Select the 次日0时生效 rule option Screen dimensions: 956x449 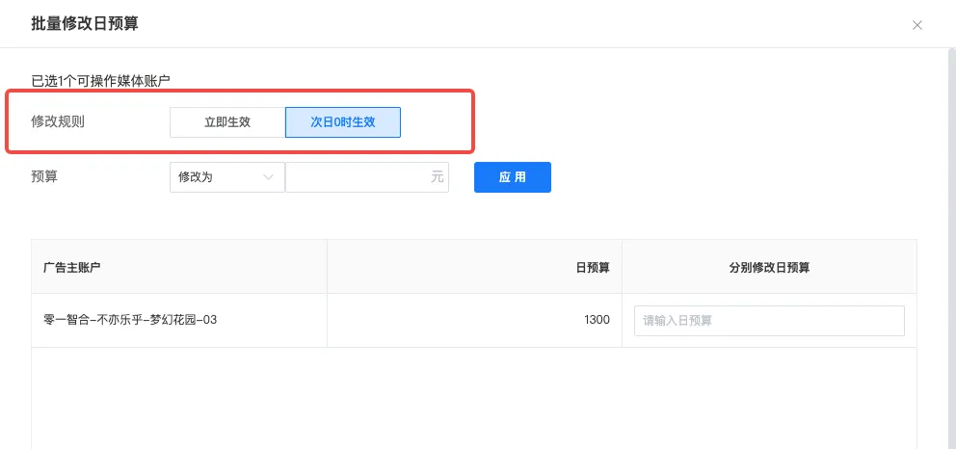tap(343, 121)
